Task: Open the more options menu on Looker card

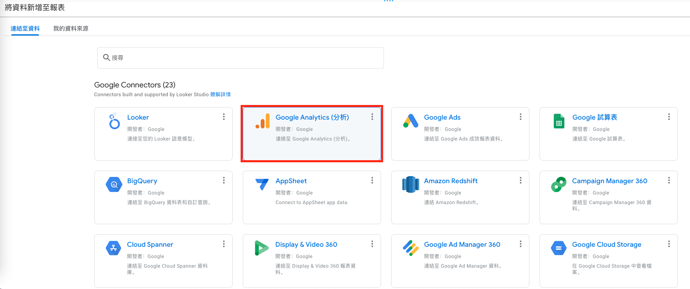Action: tap(224, 117)
